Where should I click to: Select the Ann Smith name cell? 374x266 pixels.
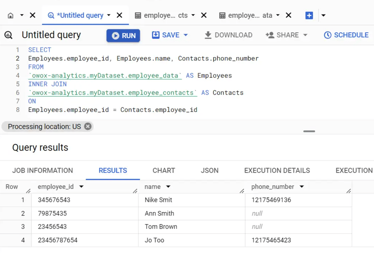tap(192, 213)
